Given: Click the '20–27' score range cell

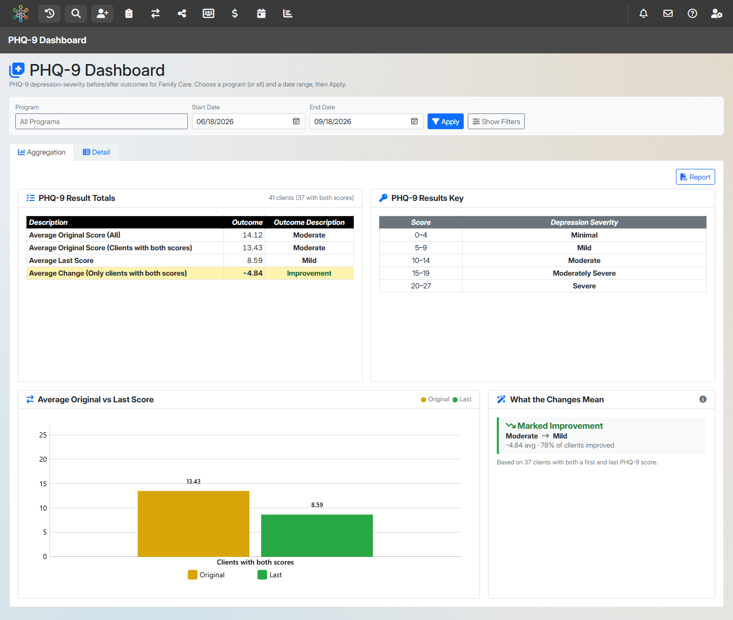Looking at the screenshot, I should click(x=421, y=286).
